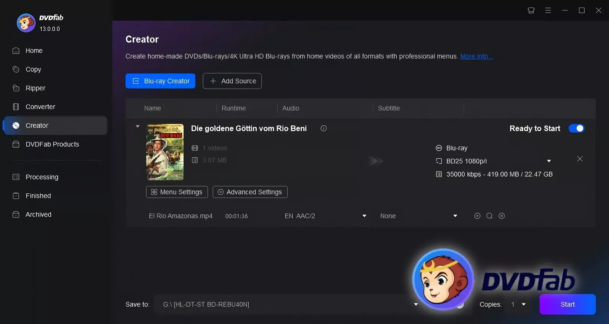Click the Processing queue icon

pos(16,177)
